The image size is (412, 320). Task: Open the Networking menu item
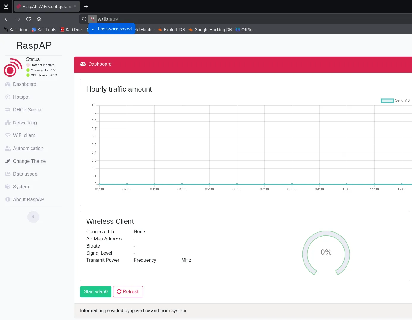pos(25,122)
